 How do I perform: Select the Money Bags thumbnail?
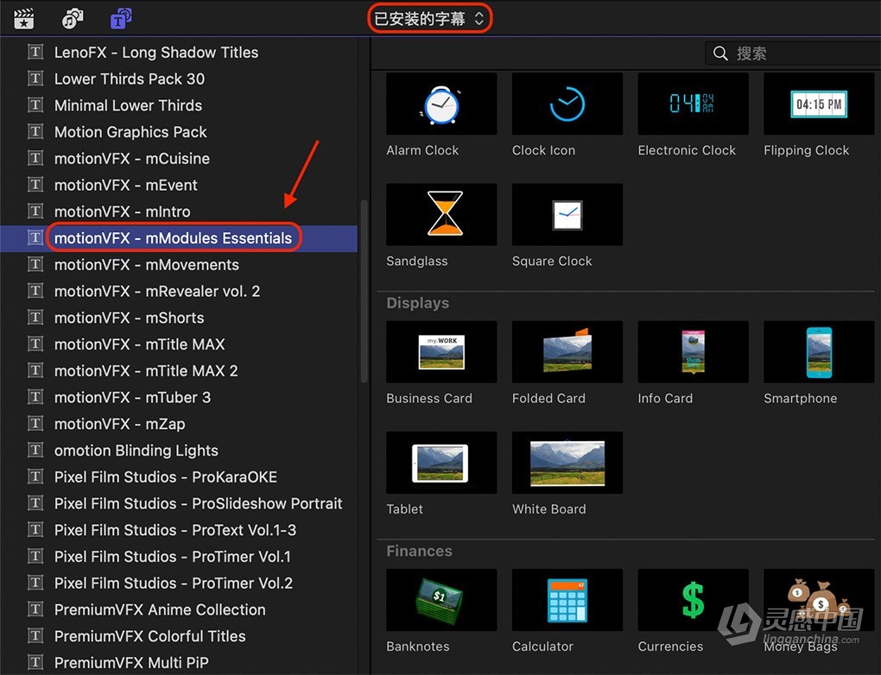coord(819,600)
